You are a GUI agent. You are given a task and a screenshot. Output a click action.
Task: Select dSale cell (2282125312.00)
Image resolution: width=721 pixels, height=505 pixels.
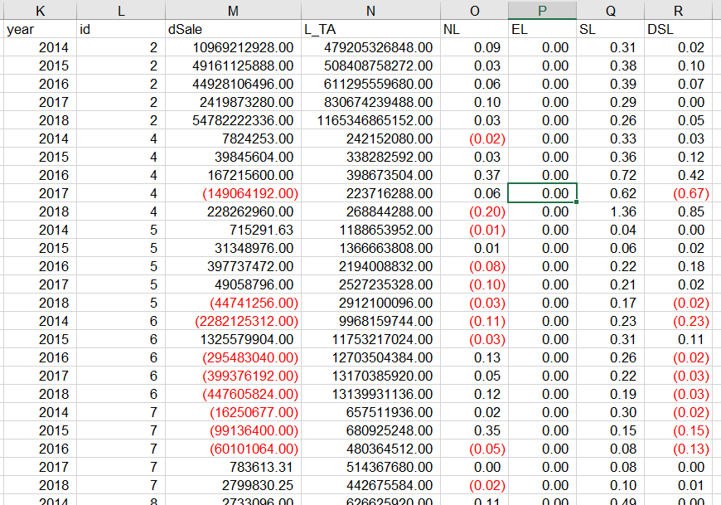[233, 321]
